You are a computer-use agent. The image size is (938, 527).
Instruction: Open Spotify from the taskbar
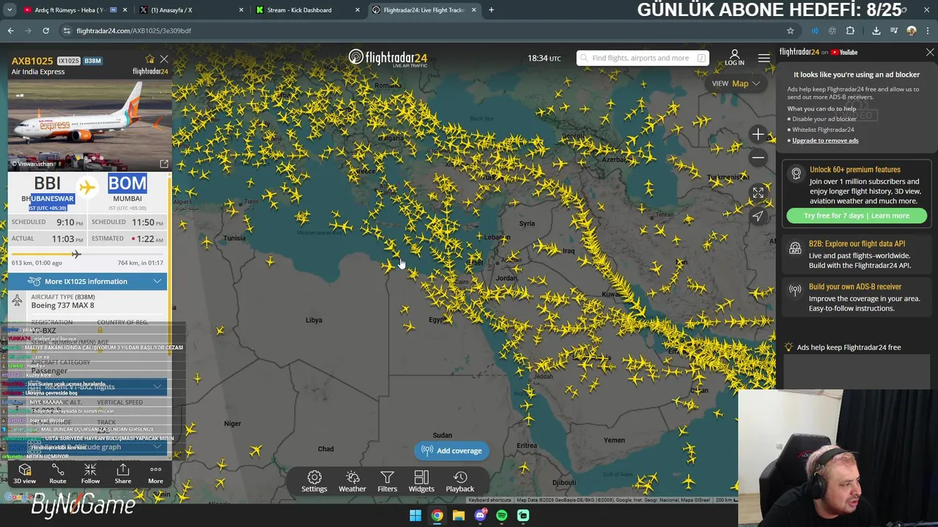tap(501, 515)
